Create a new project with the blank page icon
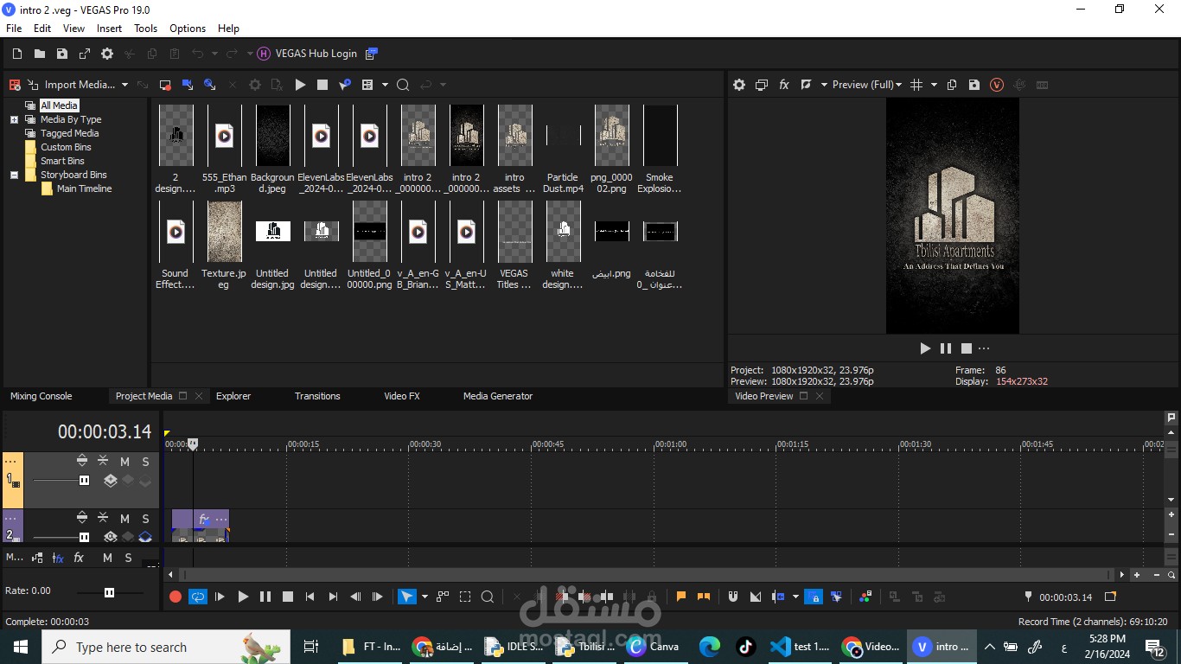The height and width of the screenshot is (664, 1181). tap(17, 54)
